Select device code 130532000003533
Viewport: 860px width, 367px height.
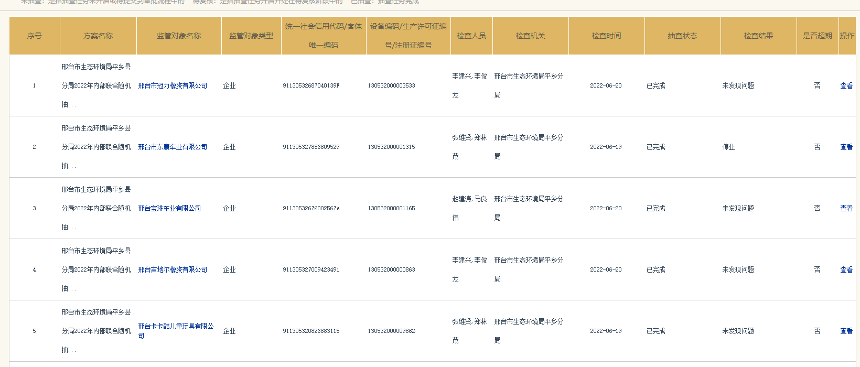(x=391, y=85)
